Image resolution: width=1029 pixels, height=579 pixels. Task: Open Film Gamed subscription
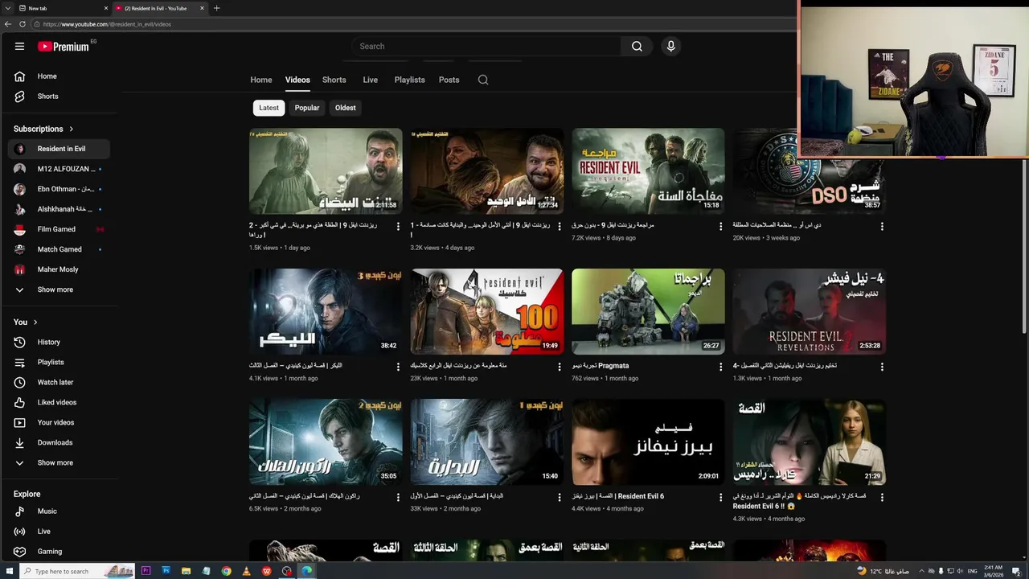coord(58,229)
